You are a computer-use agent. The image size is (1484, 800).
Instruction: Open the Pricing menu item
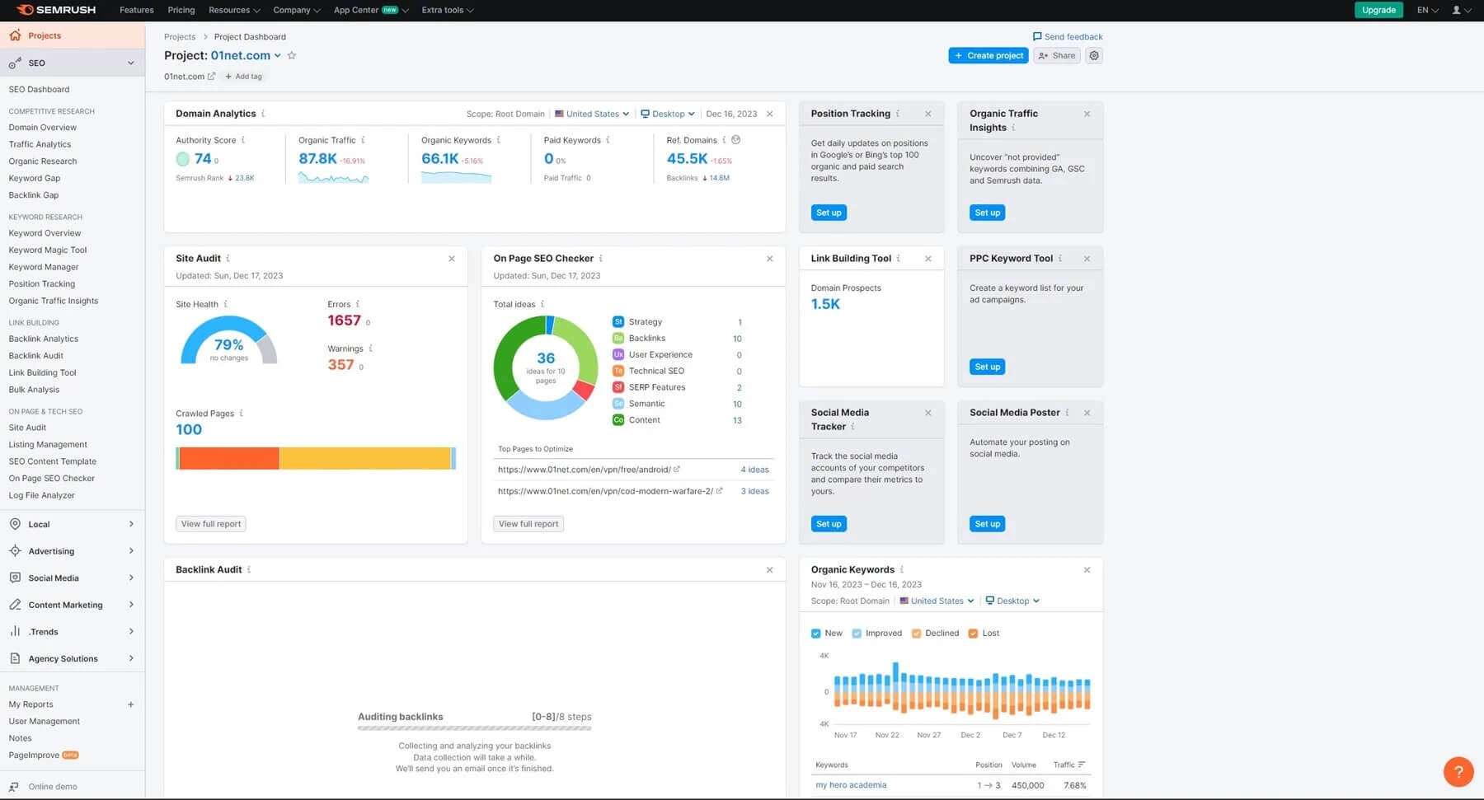click(181, 10)
